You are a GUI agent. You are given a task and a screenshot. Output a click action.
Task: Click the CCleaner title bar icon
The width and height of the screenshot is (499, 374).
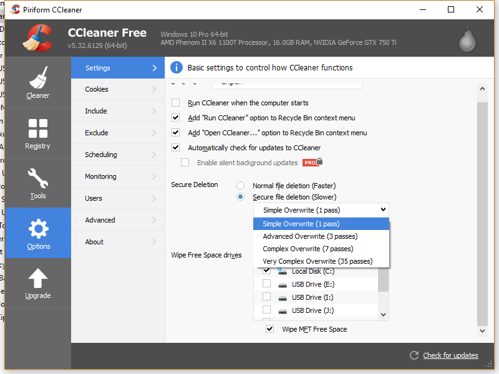click(x=15, y=9)
